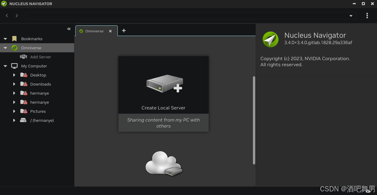
Task: Collapse the My Computer section
Action: (x=5, y=66)
